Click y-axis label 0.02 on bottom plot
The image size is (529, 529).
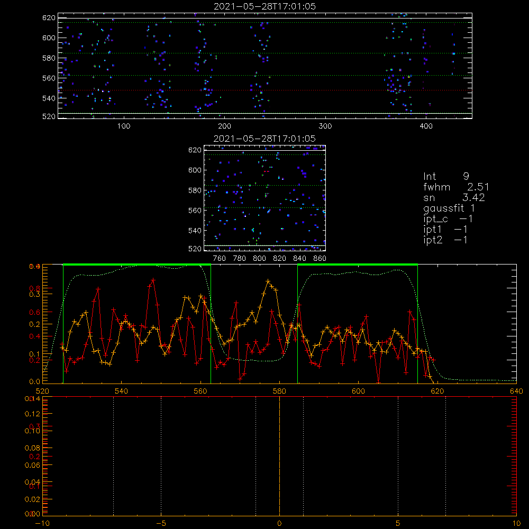[x=32, y=499]
